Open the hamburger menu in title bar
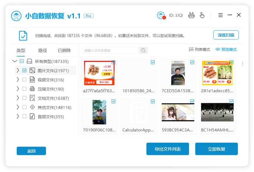Screen dimensions: 254x172 click(220, 15)
